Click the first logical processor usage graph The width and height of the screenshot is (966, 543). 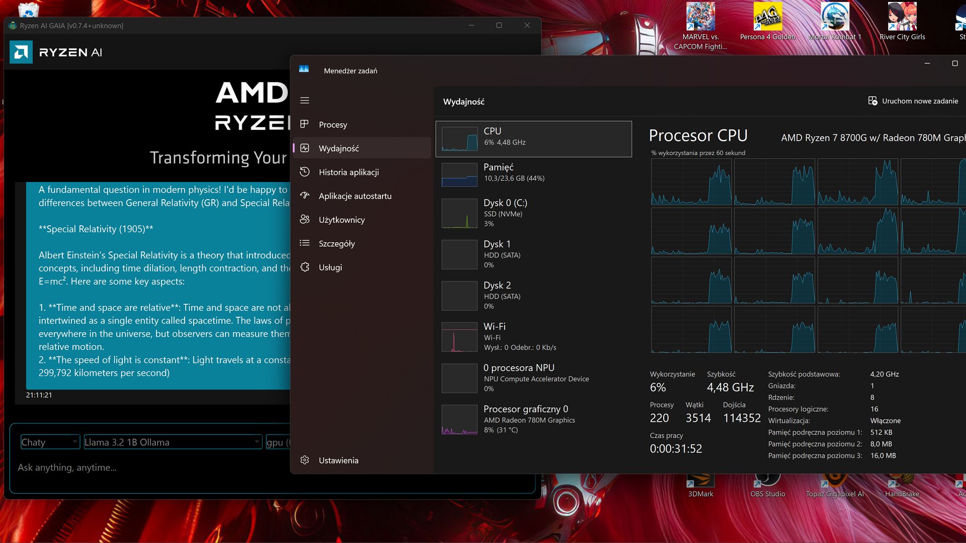[x=691, y=182]
